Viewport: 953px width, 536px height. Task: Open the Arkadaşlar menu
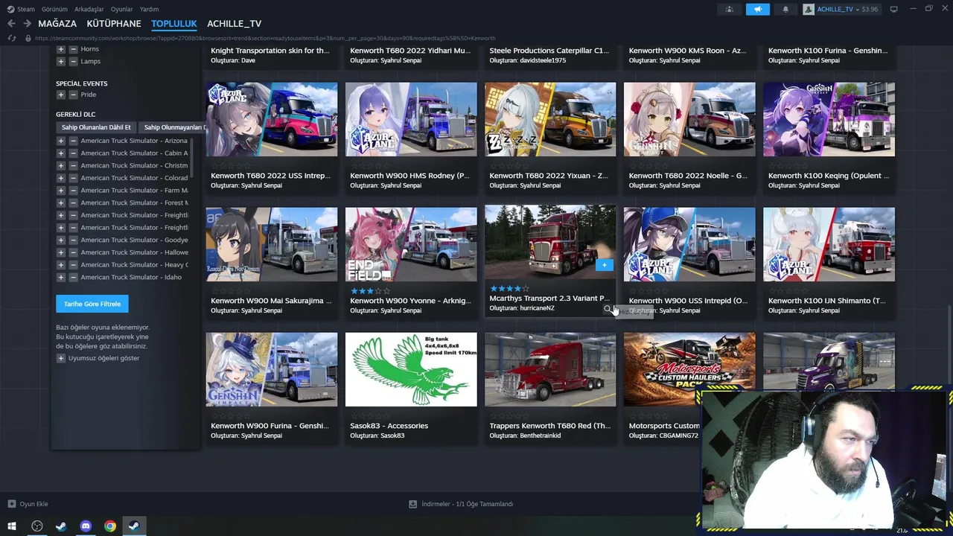[x=89, y=9]
